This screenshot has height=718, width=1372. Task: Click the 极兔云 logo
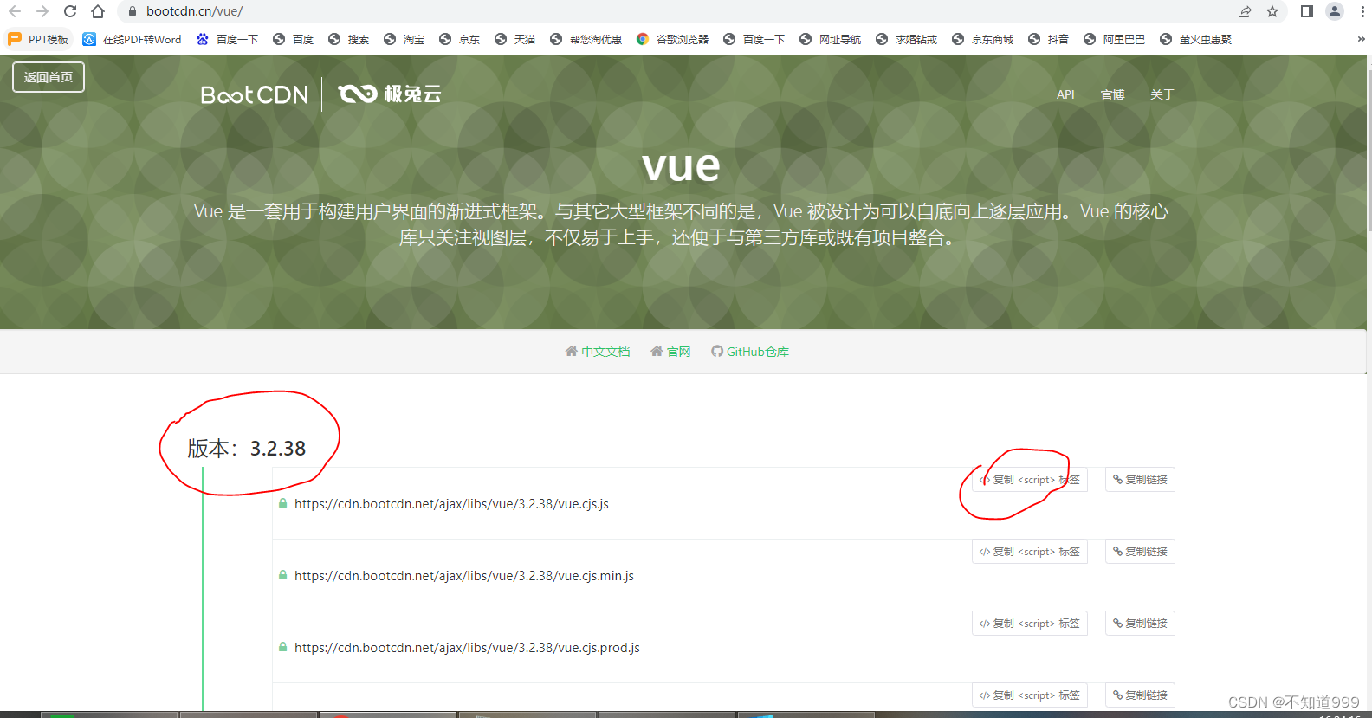[x=390, y=94]
